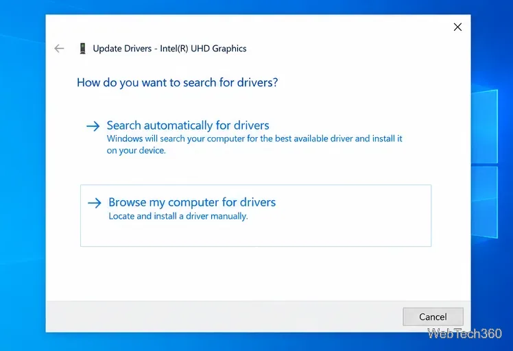Click 'Windows will search your computer' description
The width and height of the screenshot is (513, 351).
pos(254,144)
